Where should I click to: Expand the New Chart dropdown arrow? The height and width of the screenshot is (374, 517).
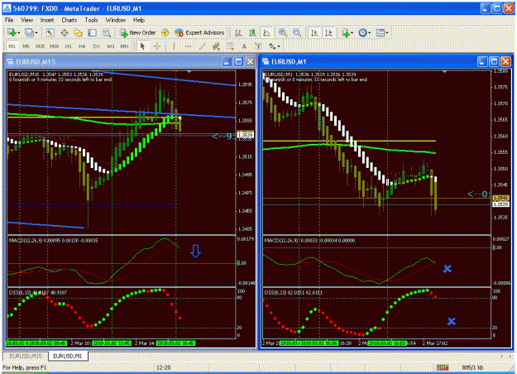(x=18, y=33)
